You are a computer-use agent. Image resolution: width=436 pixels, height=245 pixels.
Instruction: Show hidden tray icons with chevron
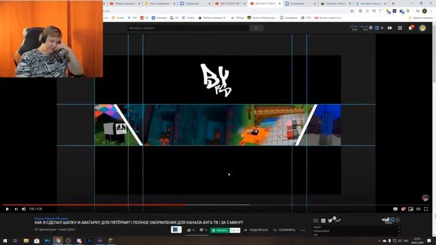point(379,240)
